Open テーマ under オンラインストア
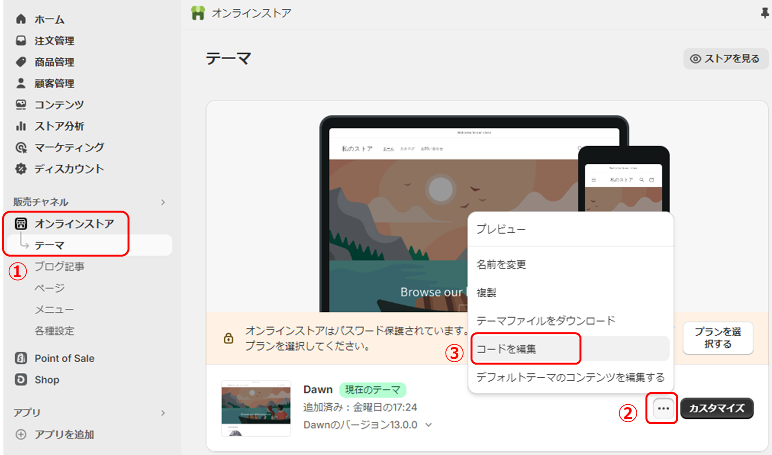 coord(89,245)
